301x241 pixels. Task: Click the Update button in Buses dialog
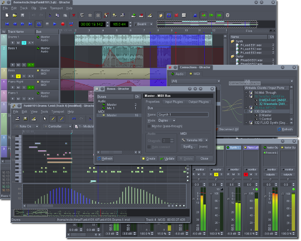[x=167, y=159]
